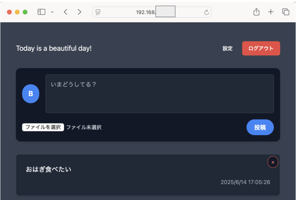The width and height of the screenshot is (296, 200).
Task: Open the 設定 settings link
Action: point(227,48)
